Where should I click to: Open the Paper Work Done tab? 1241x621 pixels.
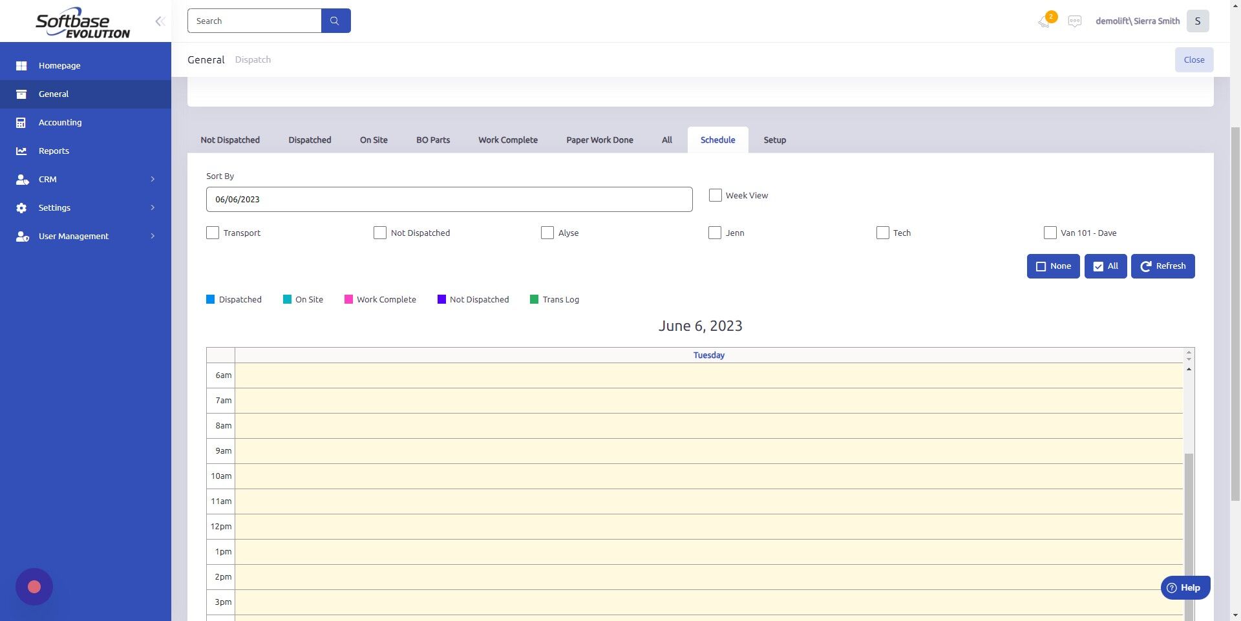(600, 140)
